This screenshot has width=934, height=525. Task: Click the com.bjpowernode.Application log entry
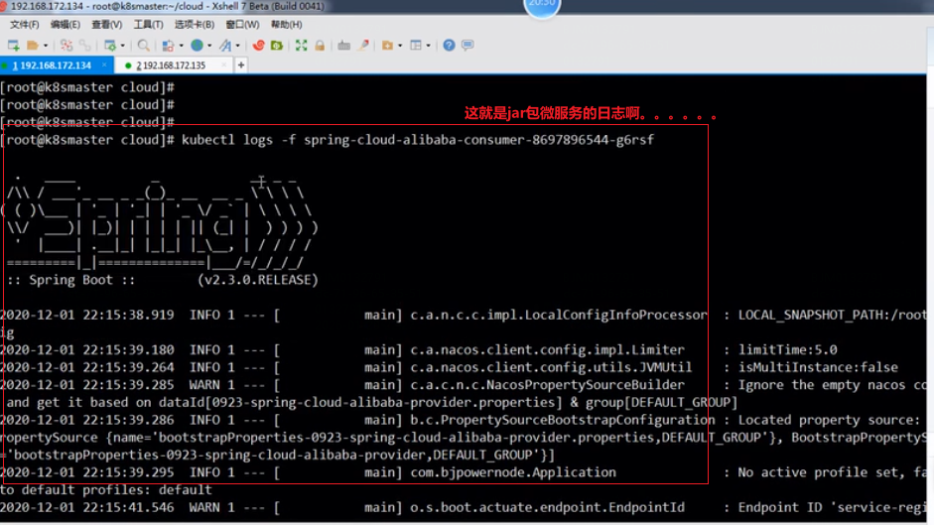tap(513, 472)
